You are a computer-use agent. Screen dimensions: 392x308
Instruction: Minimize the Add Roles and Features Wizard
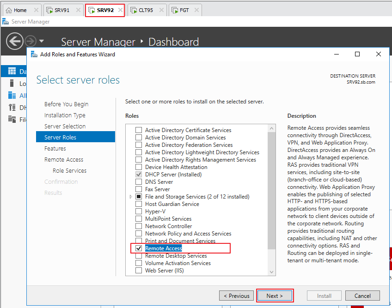[x=337, y=54]
